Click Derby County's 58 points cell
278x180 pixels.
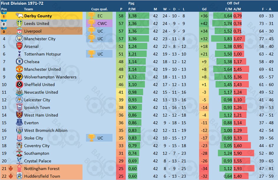[121, 16]
